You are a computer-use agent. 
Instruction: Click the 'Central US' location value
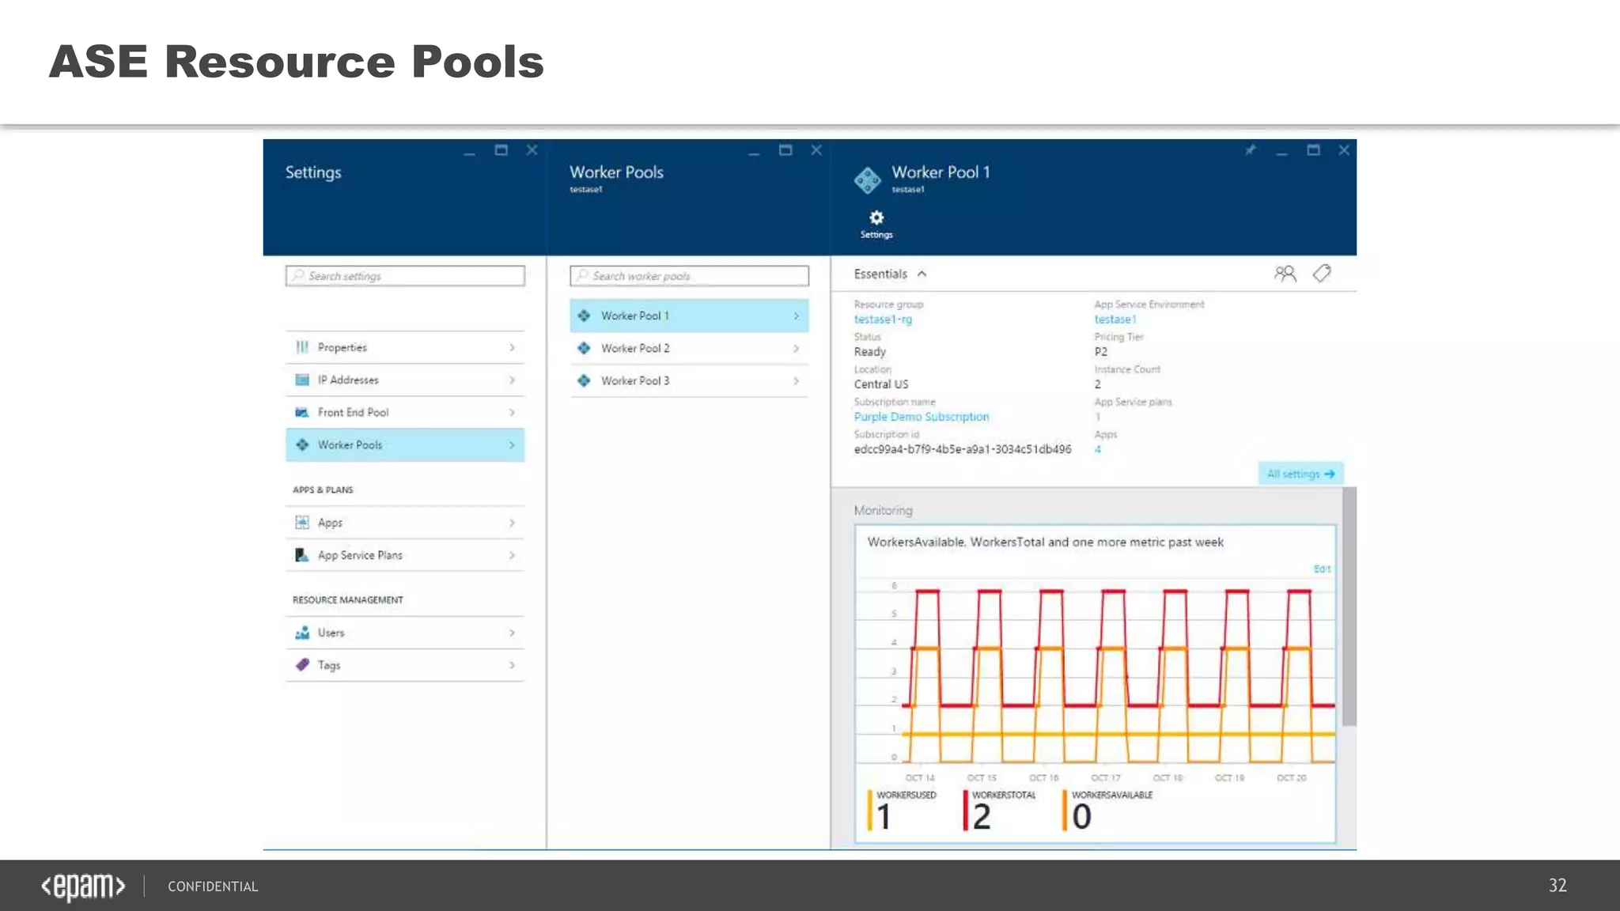pos(881,384)
